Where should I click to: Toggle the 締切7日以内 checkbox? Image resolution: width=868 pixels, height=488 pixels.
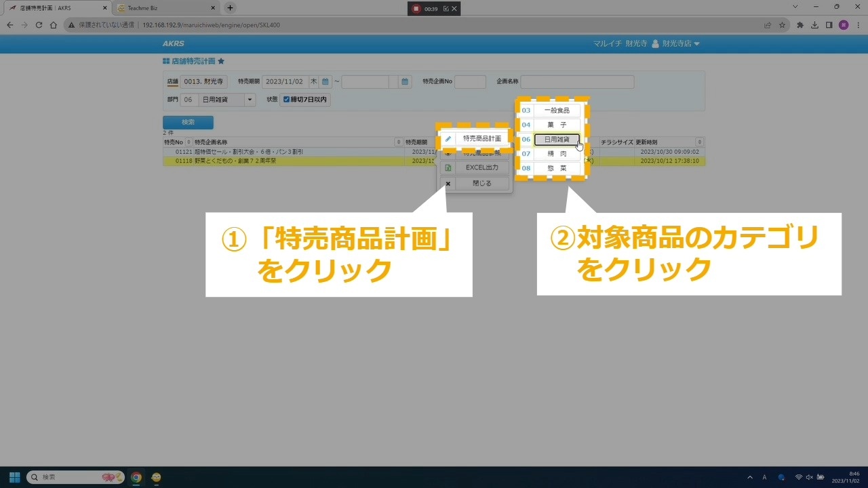tap(287, 100)
